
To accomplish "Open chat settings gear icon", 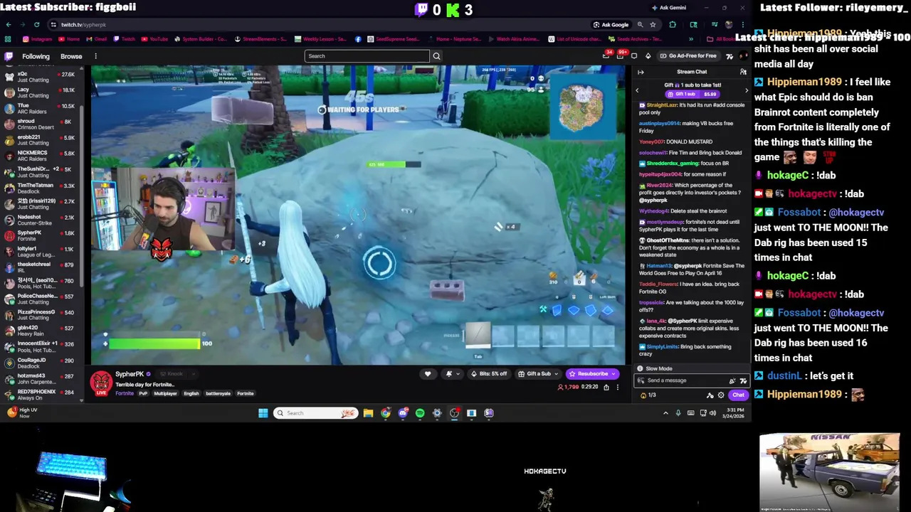I will coord(720,395).
